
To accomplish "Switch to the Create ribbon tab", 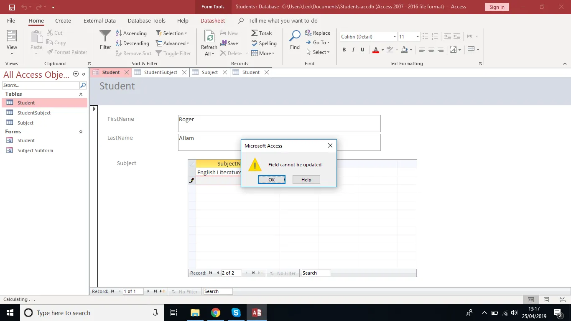I will (x=63, y=20).
